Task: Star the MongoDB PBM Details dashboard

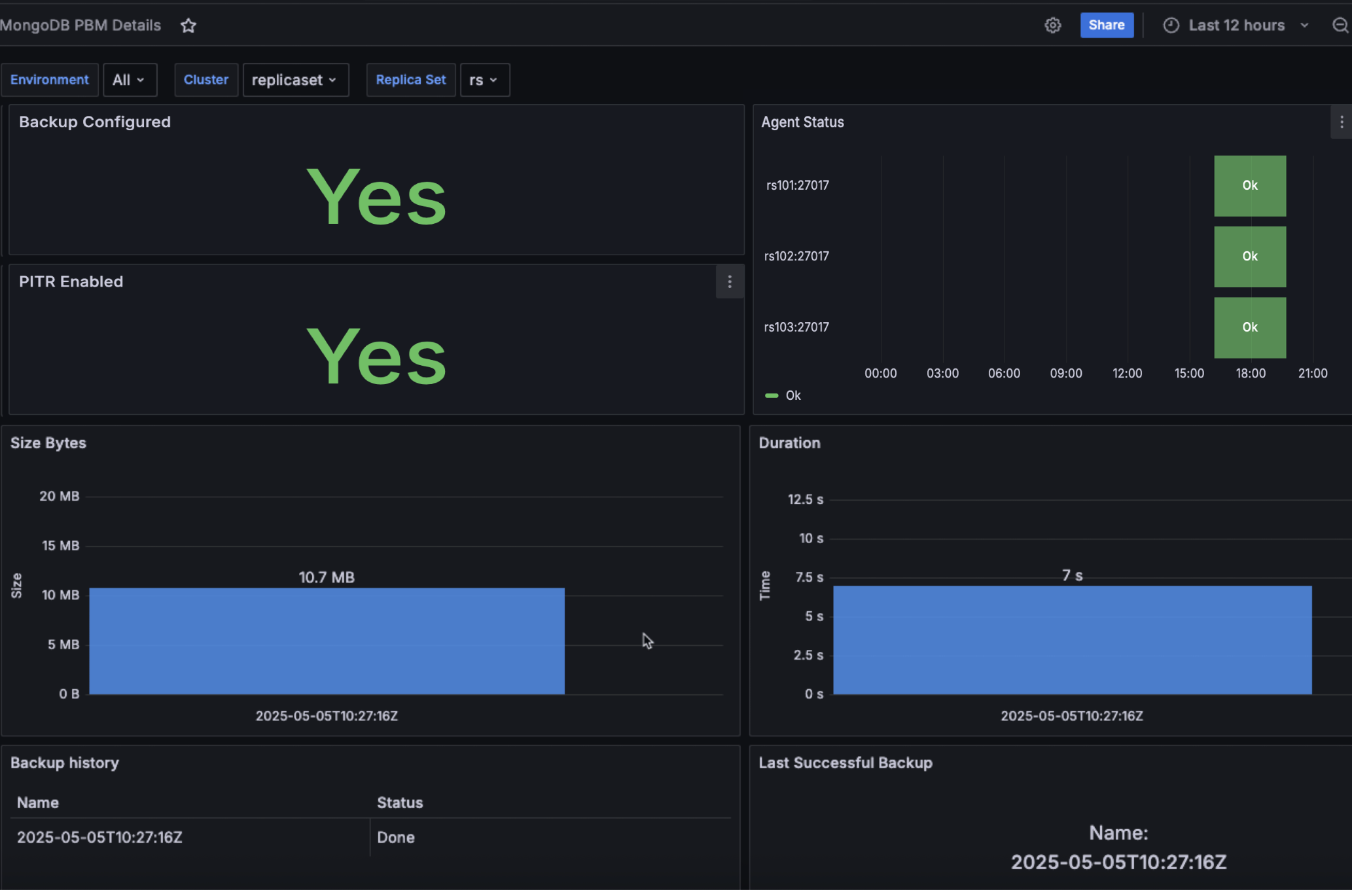Action: (x=188, y=25)
